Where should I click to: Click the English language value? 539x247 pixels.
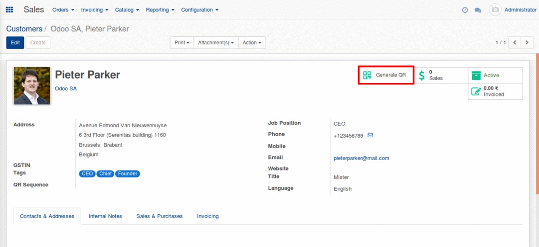pos(343,189)
